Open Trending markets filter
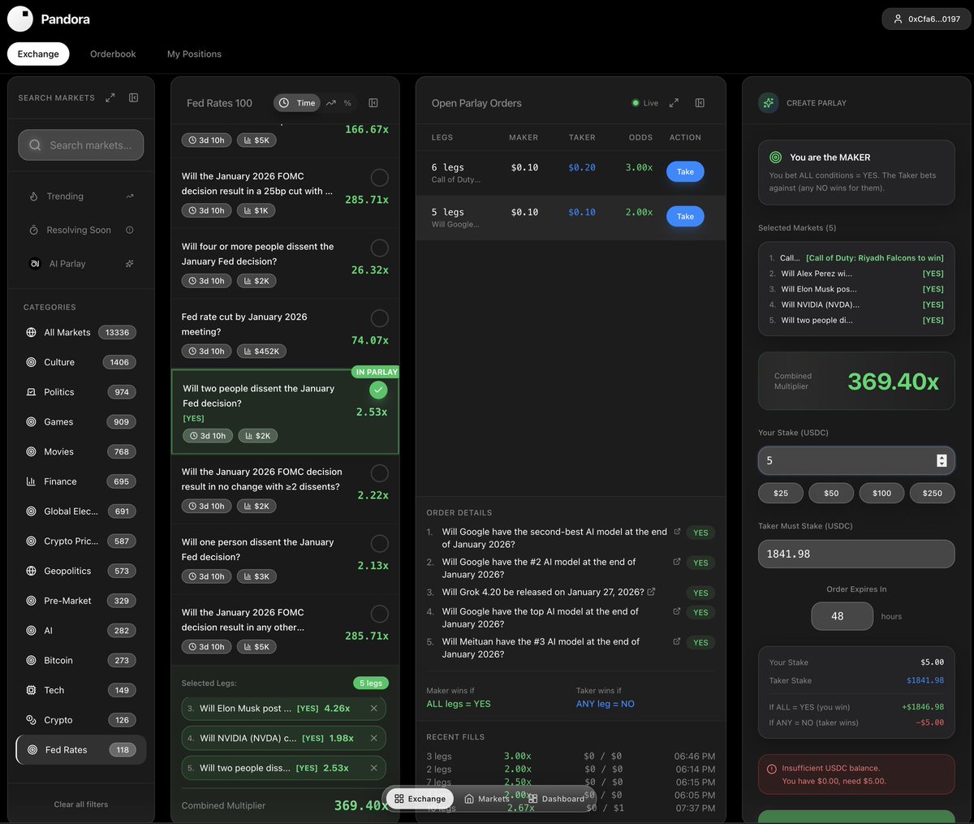This screenshot has width=974, height=824. click(81, 196)
